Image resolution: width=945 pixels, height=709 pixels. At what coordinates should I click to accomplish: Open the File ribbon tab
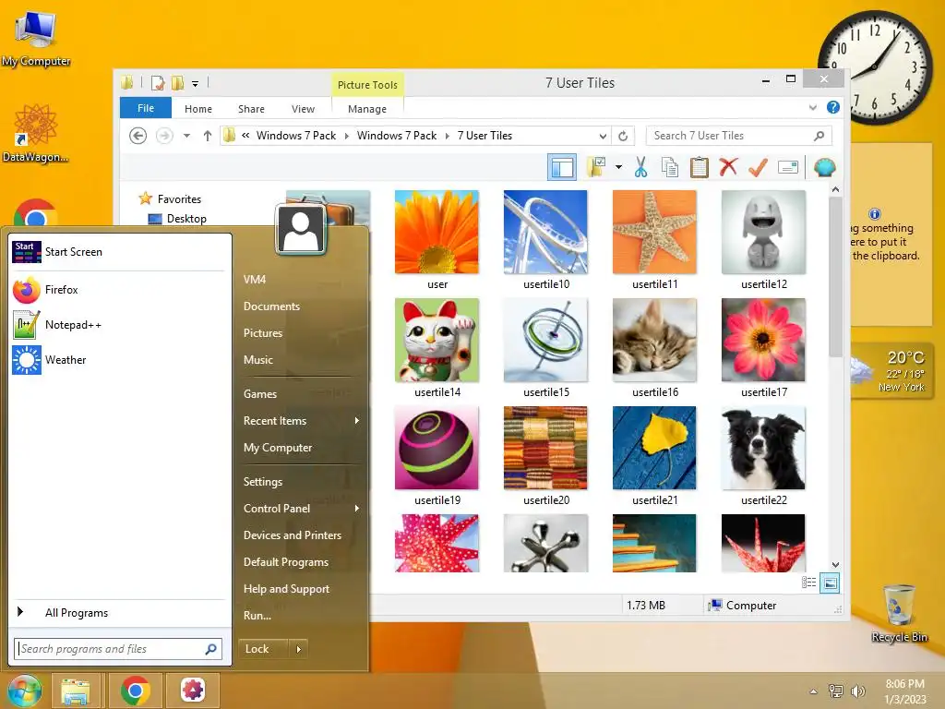[146, 108]
